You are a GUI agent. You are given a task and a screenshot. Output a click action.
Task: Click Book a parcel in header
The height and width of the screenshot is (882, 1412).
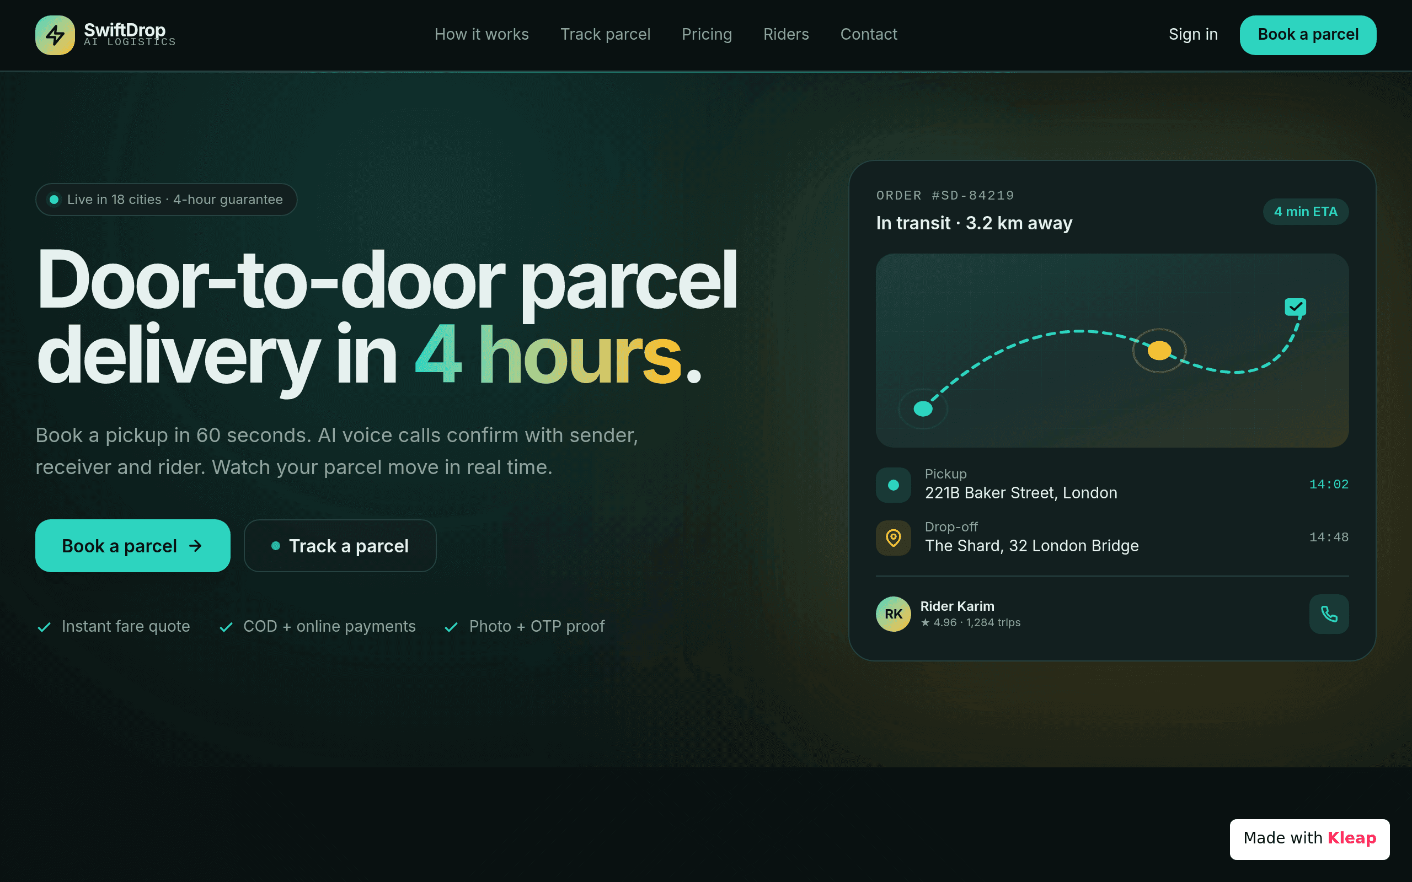(1308, 35)
